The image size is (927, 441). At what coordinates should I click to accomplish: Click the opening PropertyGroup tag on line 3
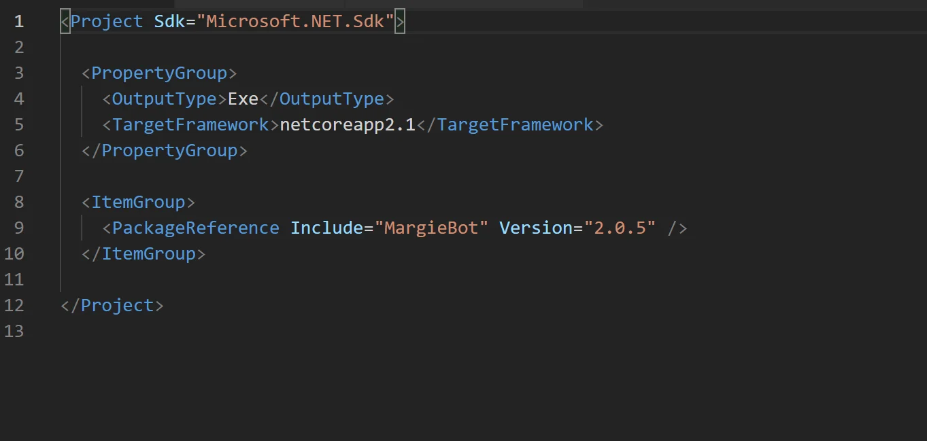[159, 73]
